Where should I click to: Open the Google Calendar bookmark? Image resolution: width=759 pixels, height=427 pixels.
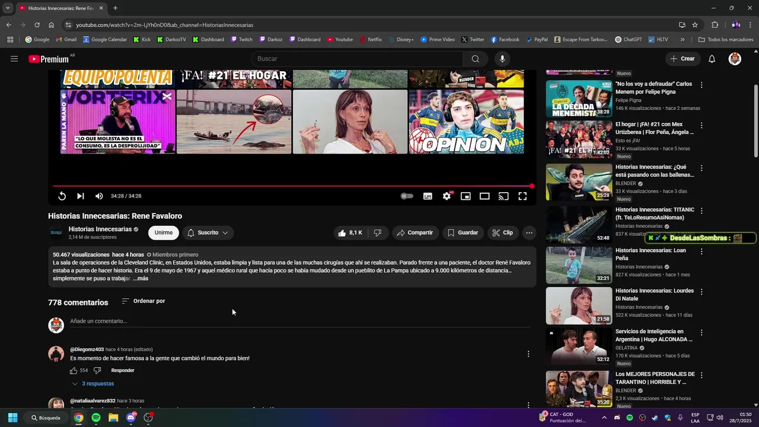(x=105, y=40)
